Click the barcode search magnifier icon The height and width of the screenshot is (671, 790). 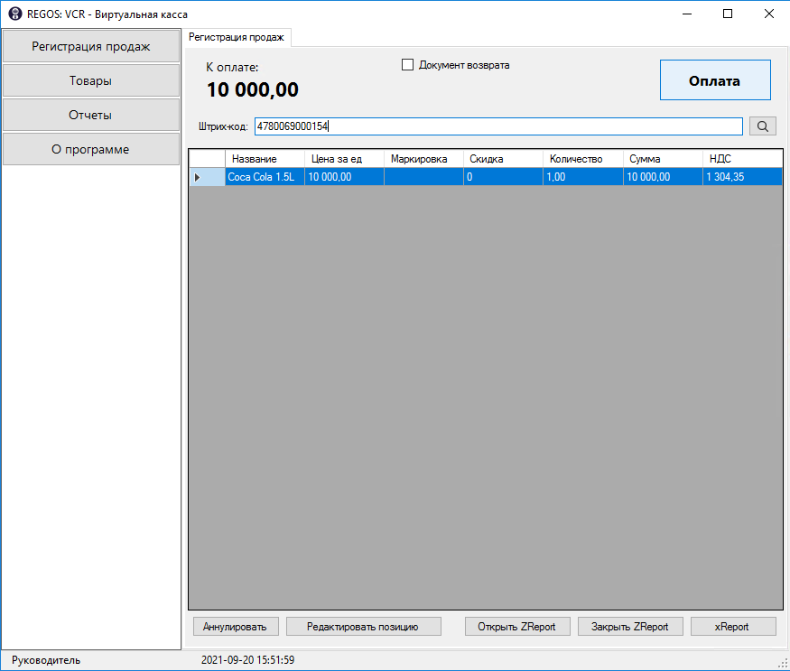tap(763, 126)
